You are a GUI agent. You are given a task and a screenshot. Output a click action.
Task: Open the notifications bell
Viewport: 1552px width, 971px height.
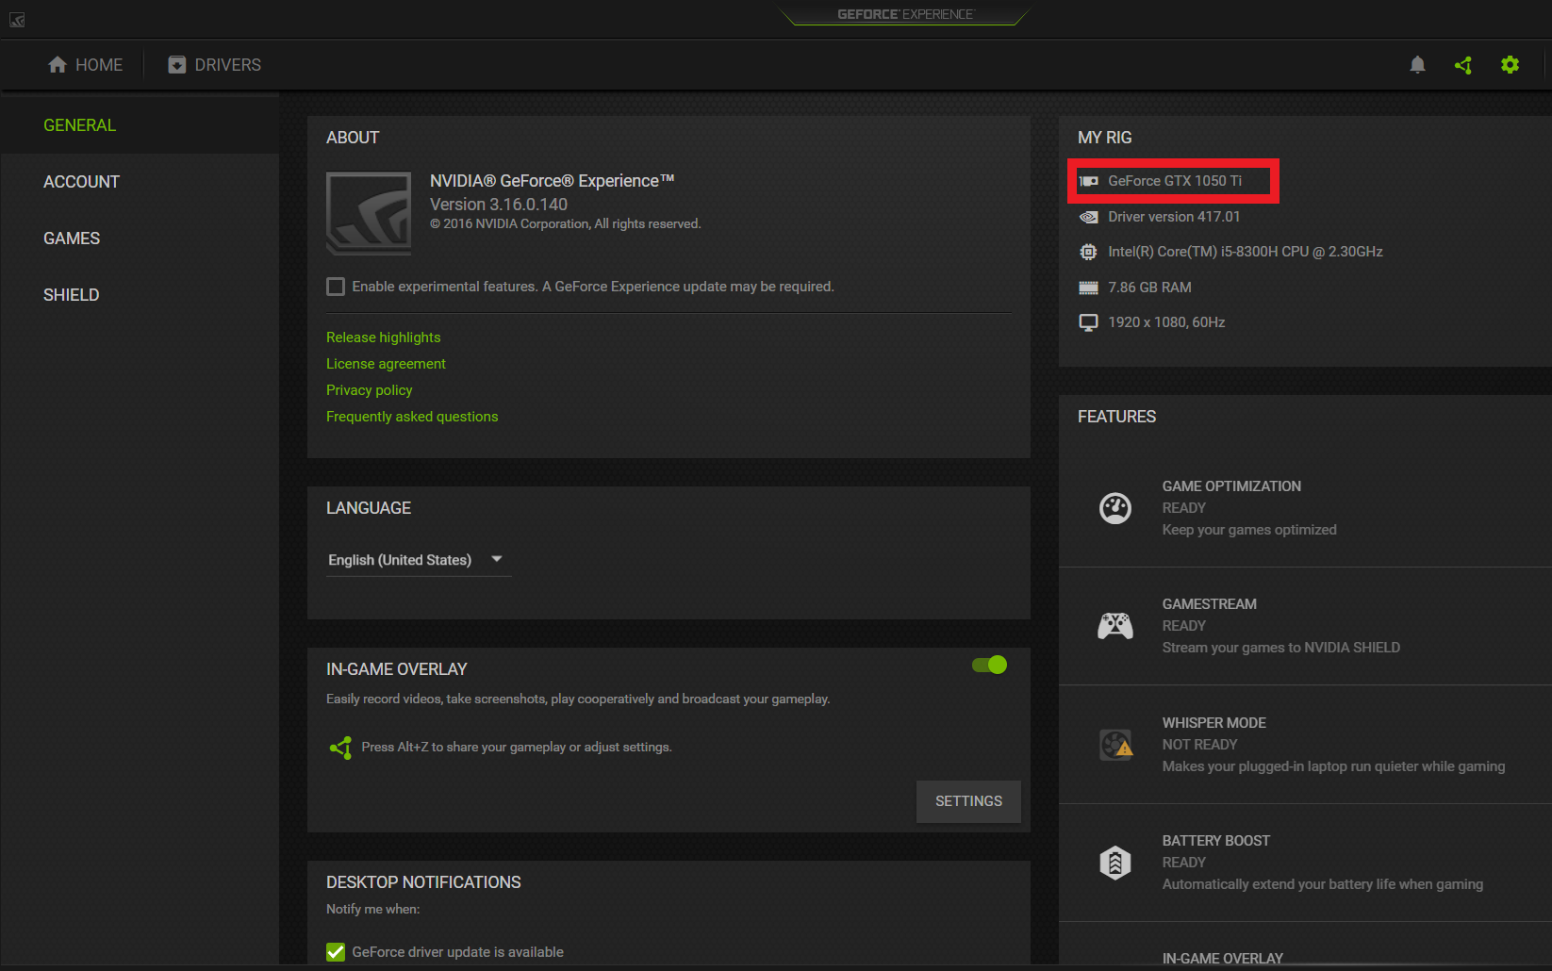[1417, 64]
